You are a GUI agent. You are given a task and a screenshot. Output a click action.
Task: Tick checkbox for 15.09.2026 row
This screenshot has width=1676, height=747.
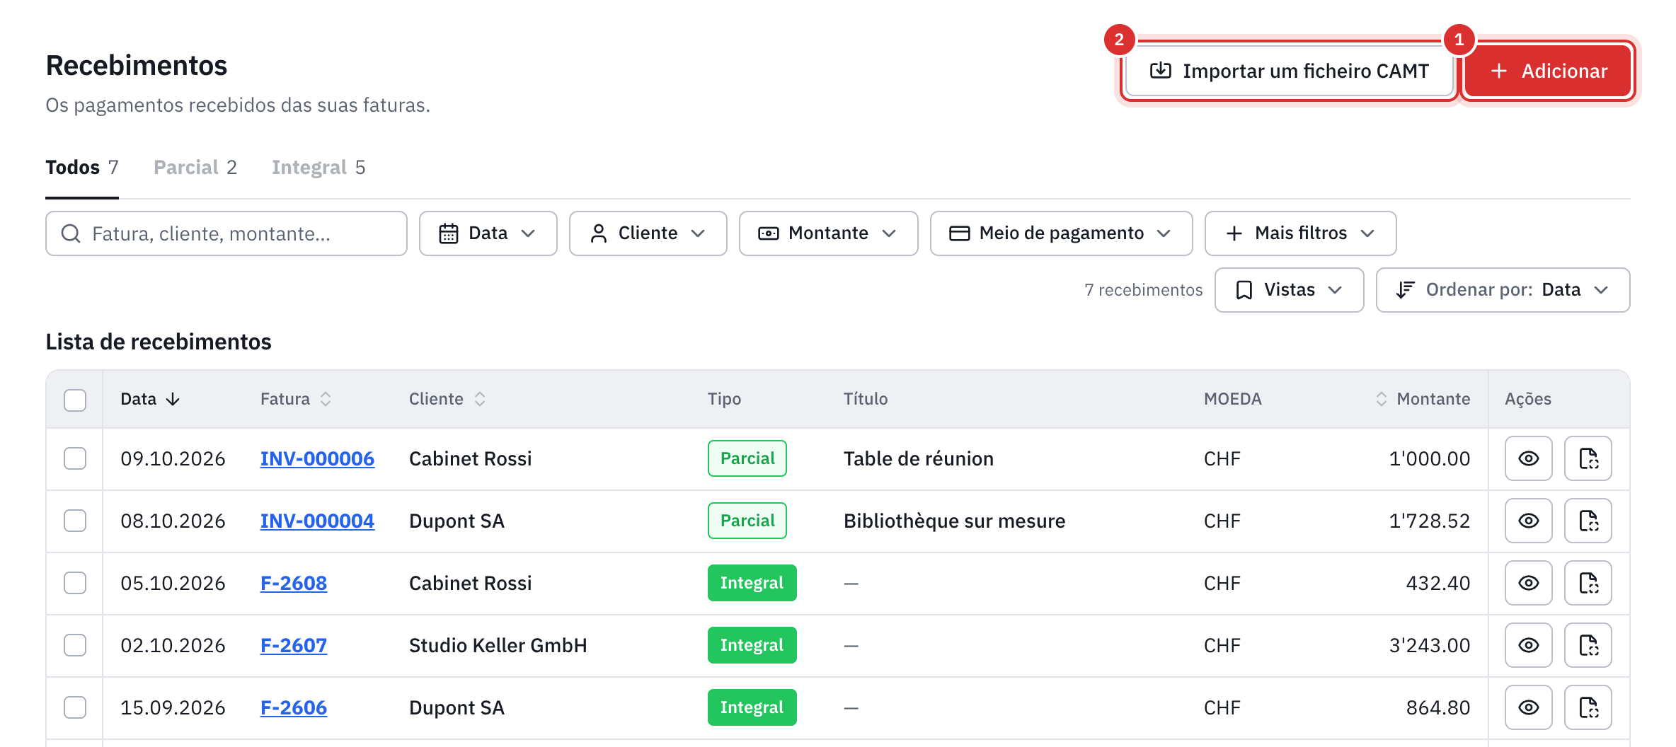click(75, 707)
